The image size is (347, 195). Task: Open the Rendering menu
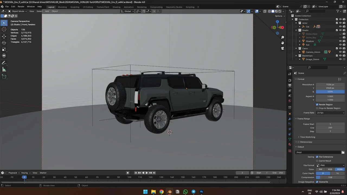(x=142, y=7)
